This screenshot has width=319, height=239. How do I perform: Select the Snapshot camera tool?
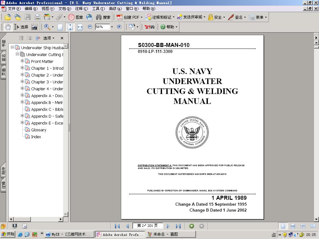click(x=34, y=27)
